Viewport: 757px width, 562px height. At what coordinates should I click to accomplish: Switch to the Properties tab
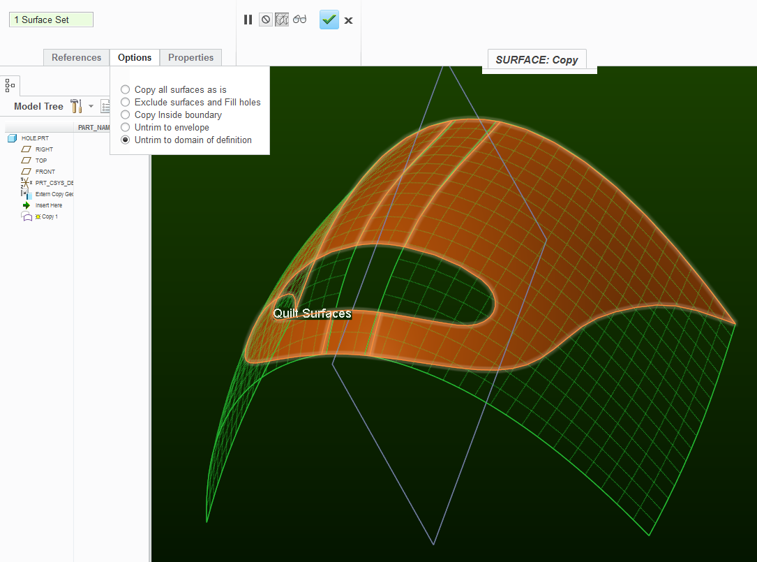click(190, 57)
